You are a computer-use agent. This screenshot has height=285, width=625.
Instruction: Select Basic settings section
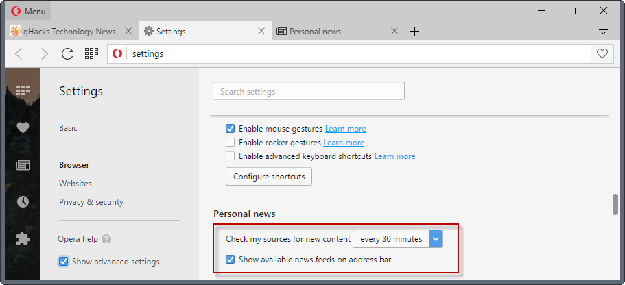pos(68,128)
